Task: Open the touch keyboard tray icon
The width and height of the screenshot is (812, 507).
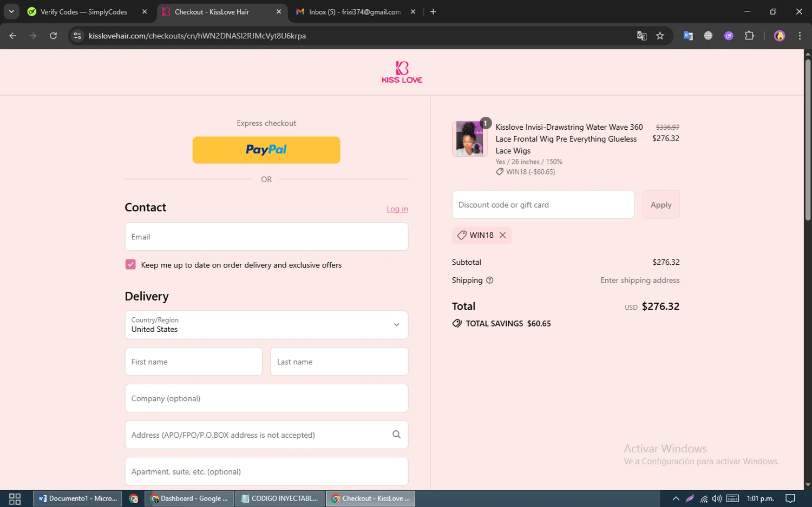Action: pos(732,498)
